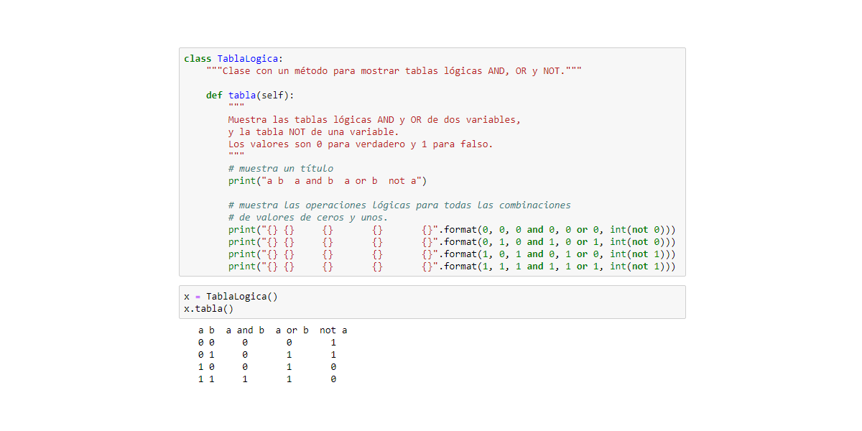Click the "x = TablaLogica()" line

click(231, 297)
